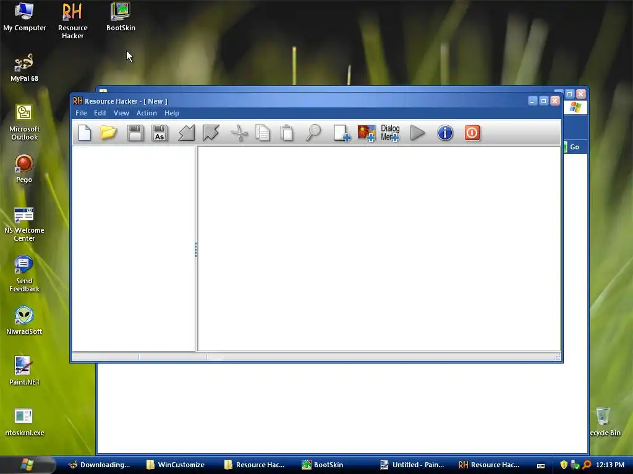Click the system tray keyboard icon
The width and height of the screenshot is (633, 474).
pos(541,465)
